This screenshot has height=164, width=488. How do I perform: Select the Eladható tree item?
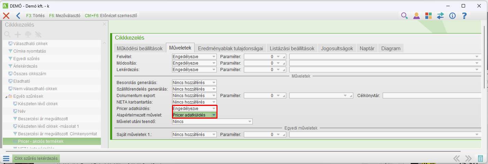tap(22, 81)
